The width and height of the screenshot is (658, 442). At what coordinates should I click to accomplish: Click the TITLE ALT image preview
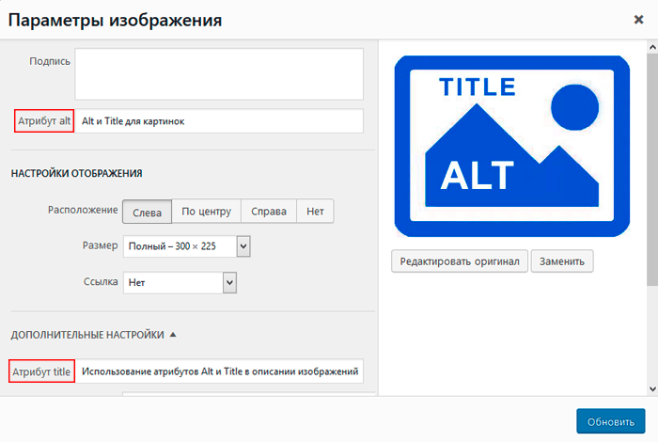[512, 146]
